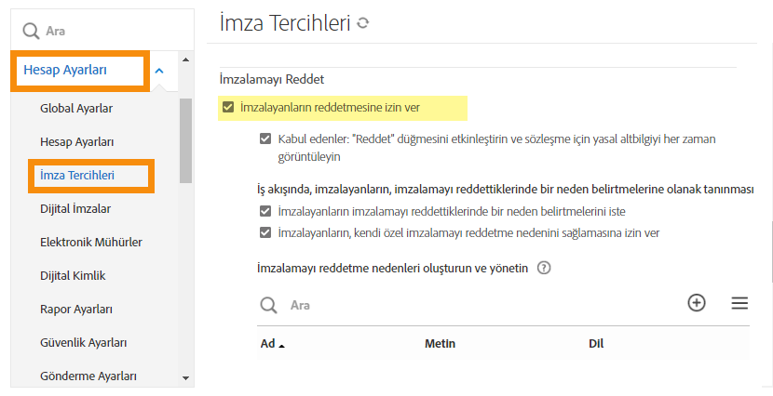Click the add reason plus icon
The width and height of the screenshot is (773, 396).
point(696,303)
